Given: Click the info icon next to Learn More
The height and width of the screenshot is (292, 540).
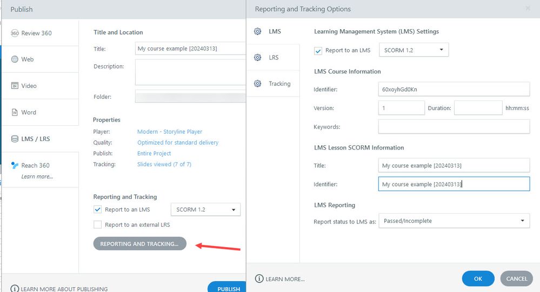Looking at the screenshot, I should (259, 279).
